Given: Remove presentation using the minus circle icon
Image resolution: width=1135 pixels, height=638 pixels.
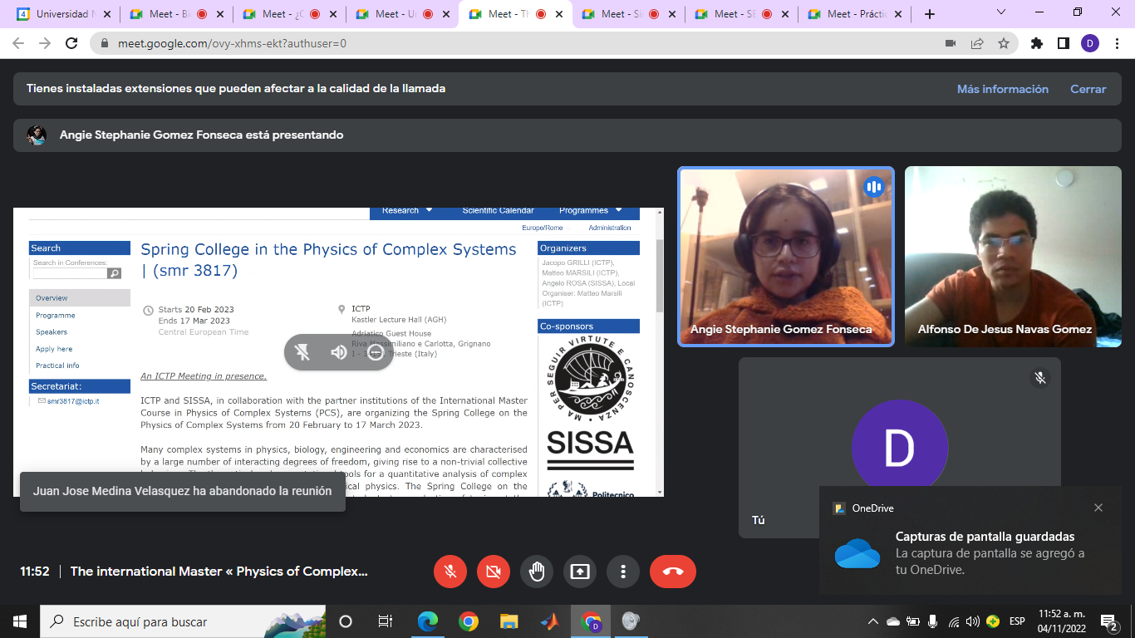Looking at the screenshot, I should (x=376, y=352).
